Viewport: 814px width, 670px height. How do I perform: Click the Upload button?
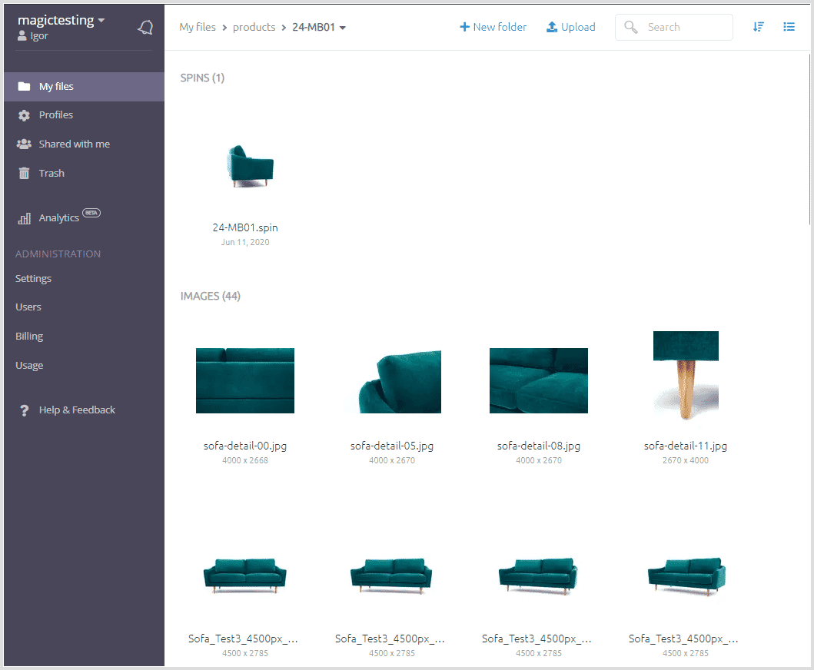570,27
